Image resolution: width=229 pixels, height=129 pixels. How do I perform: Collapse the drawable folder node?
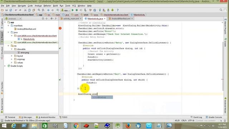(12, 49)
